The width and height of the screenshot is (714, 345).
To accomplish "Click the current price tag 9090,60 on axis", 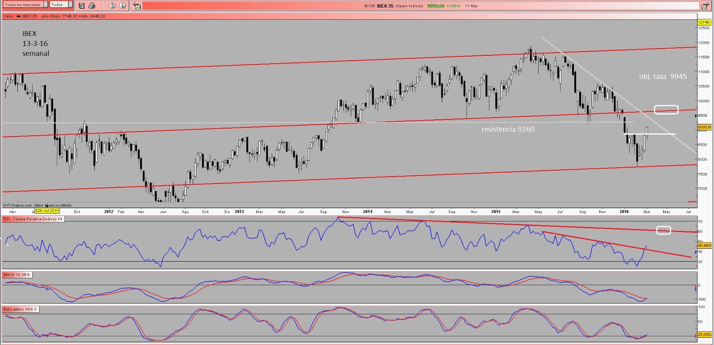I will tap(705, 127).
